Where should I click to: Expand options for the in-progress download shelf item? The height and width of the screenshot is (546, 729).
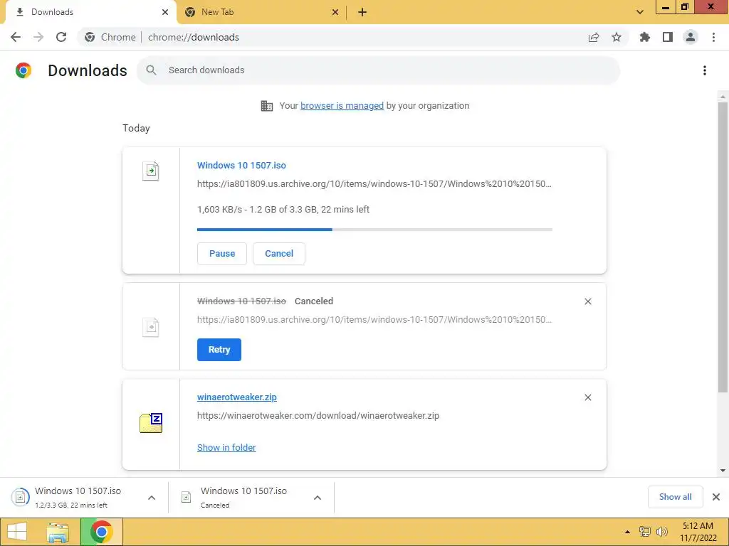click(x=152, y=498)
